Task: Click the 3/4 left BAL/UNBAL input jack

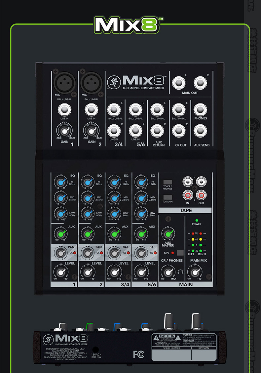Action: (x=114, y=110)
